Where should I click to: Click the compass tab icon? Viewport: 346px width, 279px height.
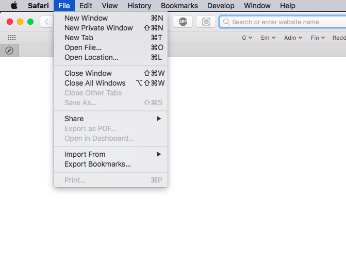[x=9, y=51]
